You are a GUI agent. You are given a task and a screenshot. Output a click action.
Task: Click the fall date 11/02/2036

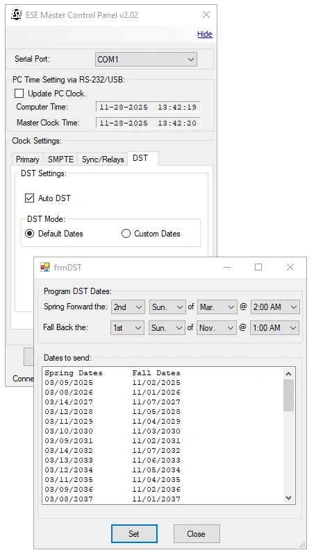tap(156, 490)
